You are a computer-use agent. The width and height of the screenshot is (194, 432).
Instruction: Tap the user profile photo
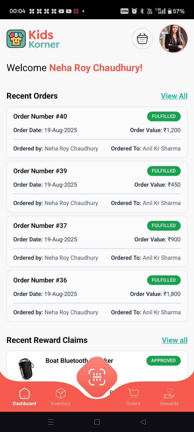[x=173, y=39]
